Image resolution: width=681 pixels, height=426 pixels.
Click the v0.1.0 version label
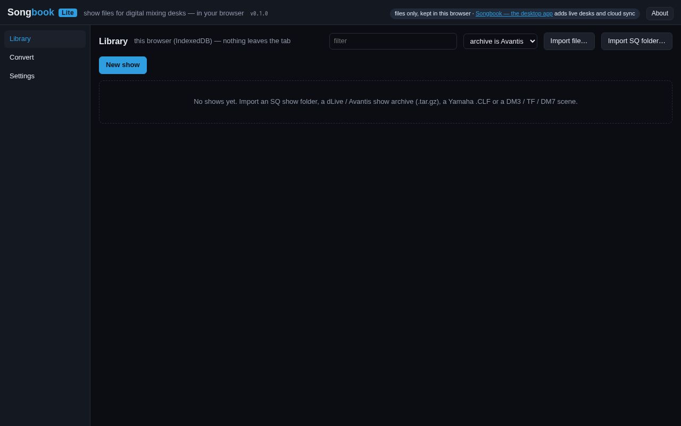pyautogui.click(x=259, y=14)
